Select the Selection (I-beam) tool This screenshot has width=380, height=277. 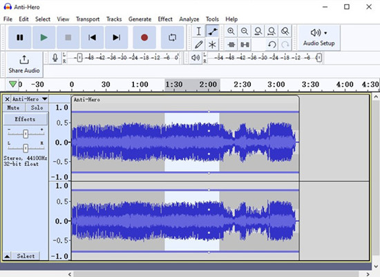point(198,31)
